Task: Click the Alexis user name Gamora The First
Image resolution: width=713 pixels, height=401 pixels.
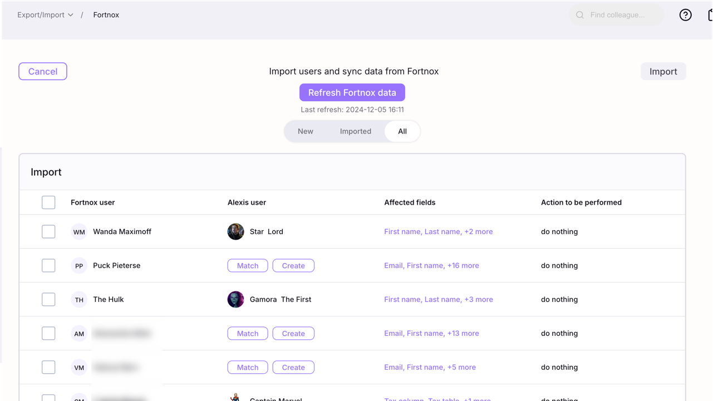Action: point(281,299)
